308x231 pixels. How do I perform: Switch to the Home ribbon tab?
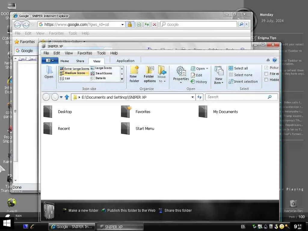point(65,61)
